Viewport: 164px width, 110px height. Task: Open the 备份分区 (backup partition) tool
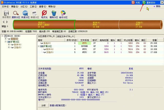tap(63, 13)
